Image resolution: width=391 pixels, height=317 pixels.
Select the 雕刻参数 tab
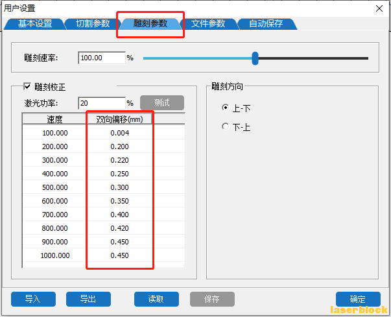[150, 24]
